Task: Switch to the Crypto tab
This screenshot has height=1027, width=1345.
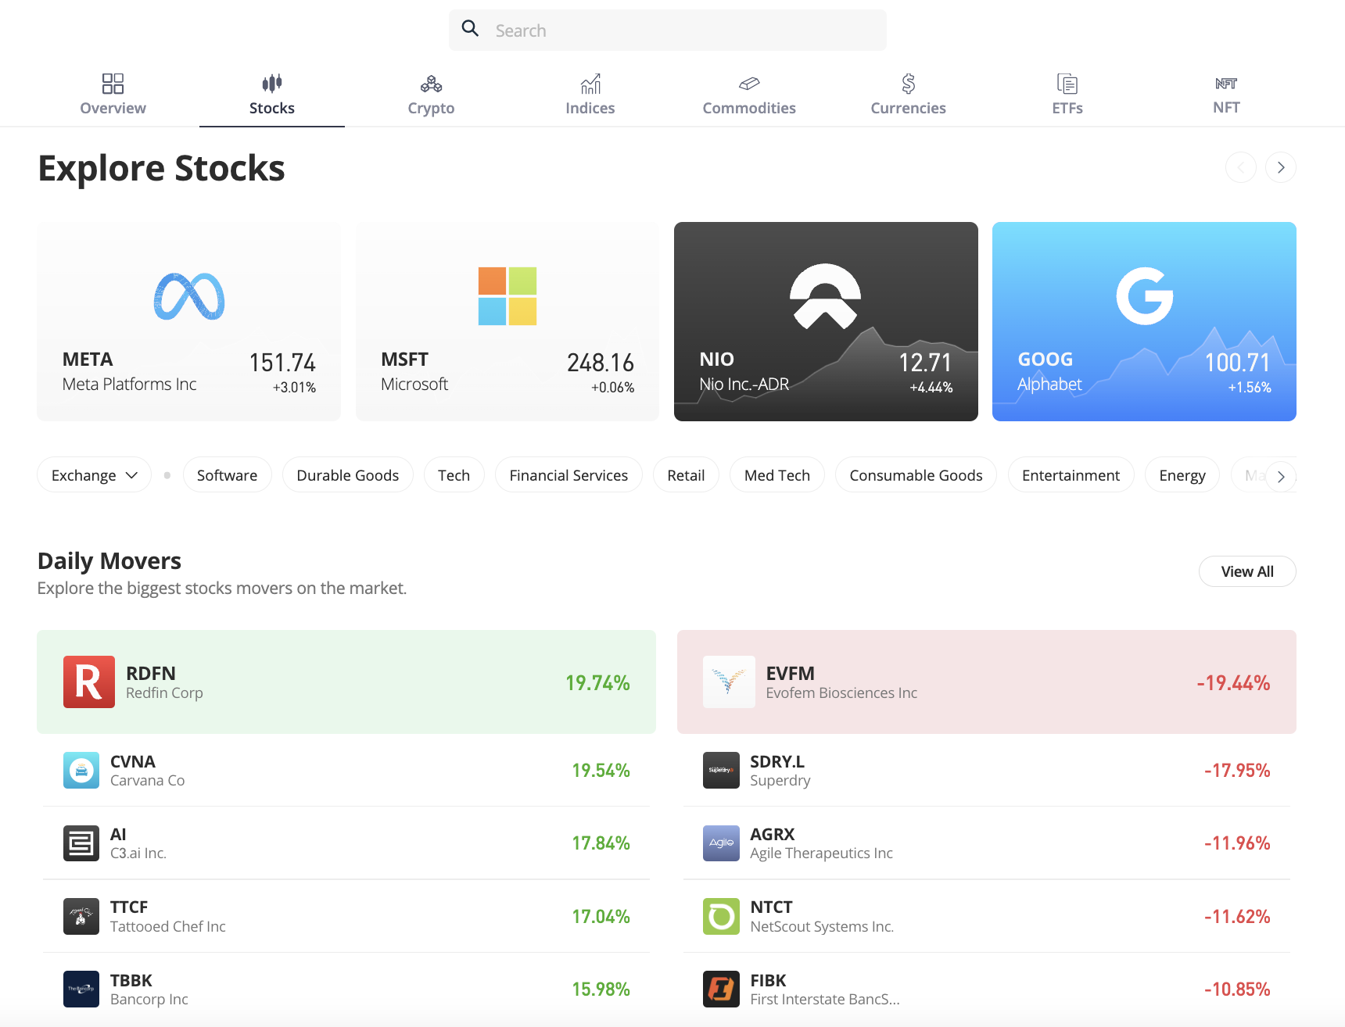Action: (431, 95)
